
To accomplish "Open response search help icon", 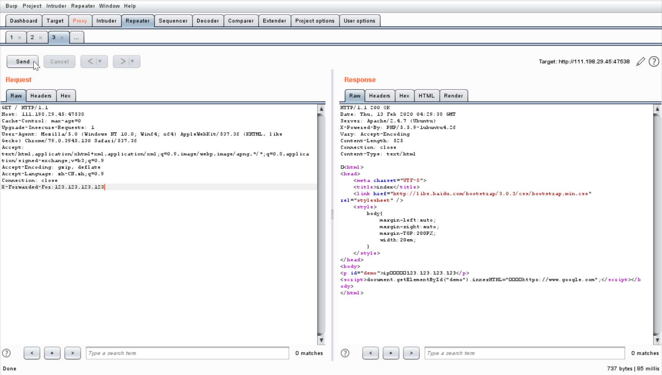I will coord(345,353).
